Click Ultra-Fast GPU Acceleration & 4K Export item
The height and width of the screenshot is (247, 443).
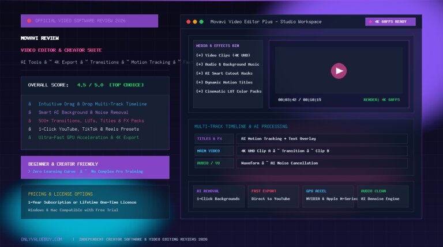click(89, 138)
